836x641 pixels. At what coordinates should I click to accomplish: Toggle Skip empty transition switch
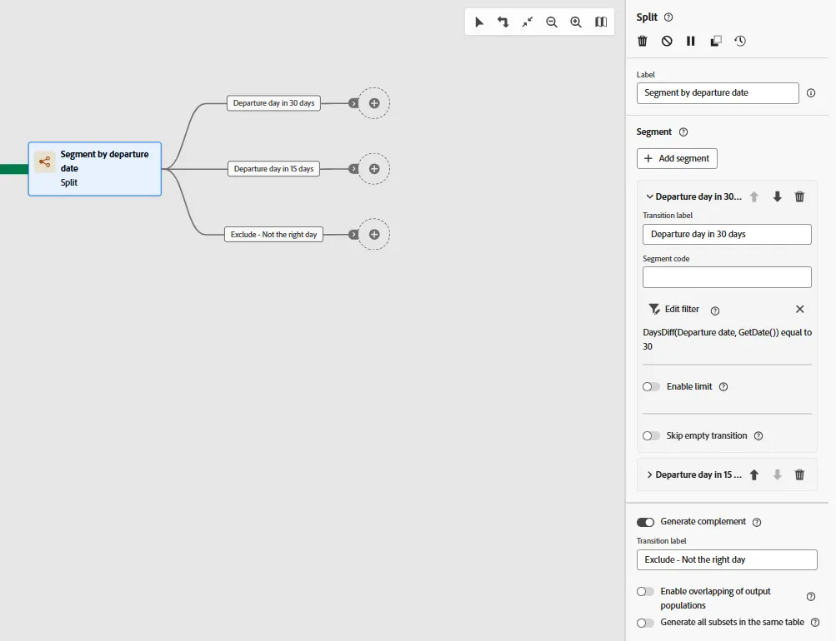click(651, 435)
